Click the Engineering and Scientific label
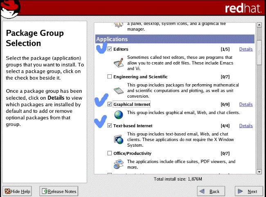 pyautogui.click(x=140, y=77)
